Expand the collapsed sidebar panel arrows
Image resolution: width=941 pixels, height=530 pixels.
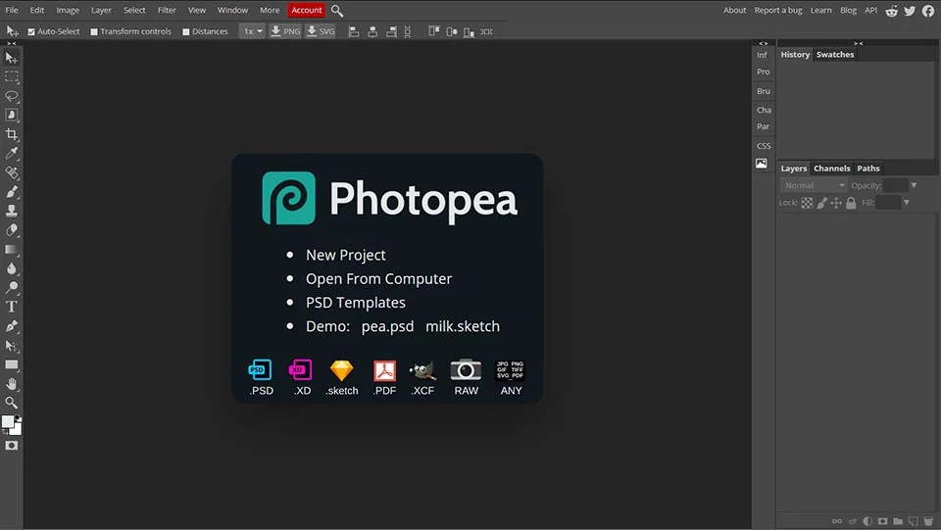[x=763, y=43]
